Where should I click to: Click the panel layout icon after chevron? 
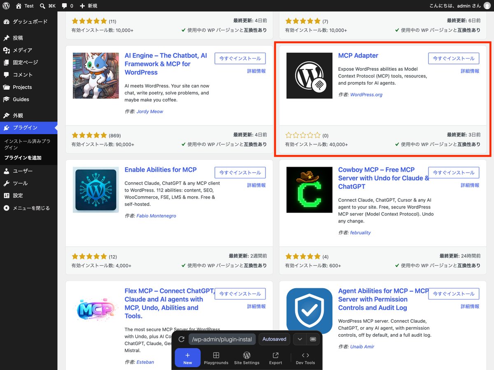tap(313, 340)
